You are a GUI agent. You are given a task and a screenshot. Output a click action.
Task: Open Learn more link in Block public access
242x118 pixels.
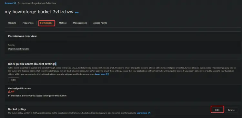click(x=100, y=74)
